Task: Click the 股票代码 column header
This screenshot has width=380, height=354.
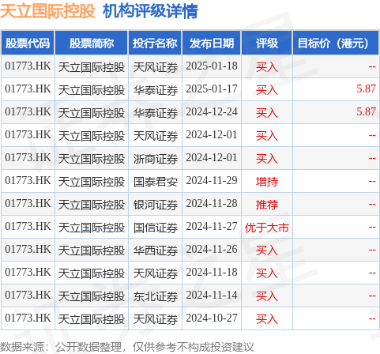Action: tap(28, 43)
